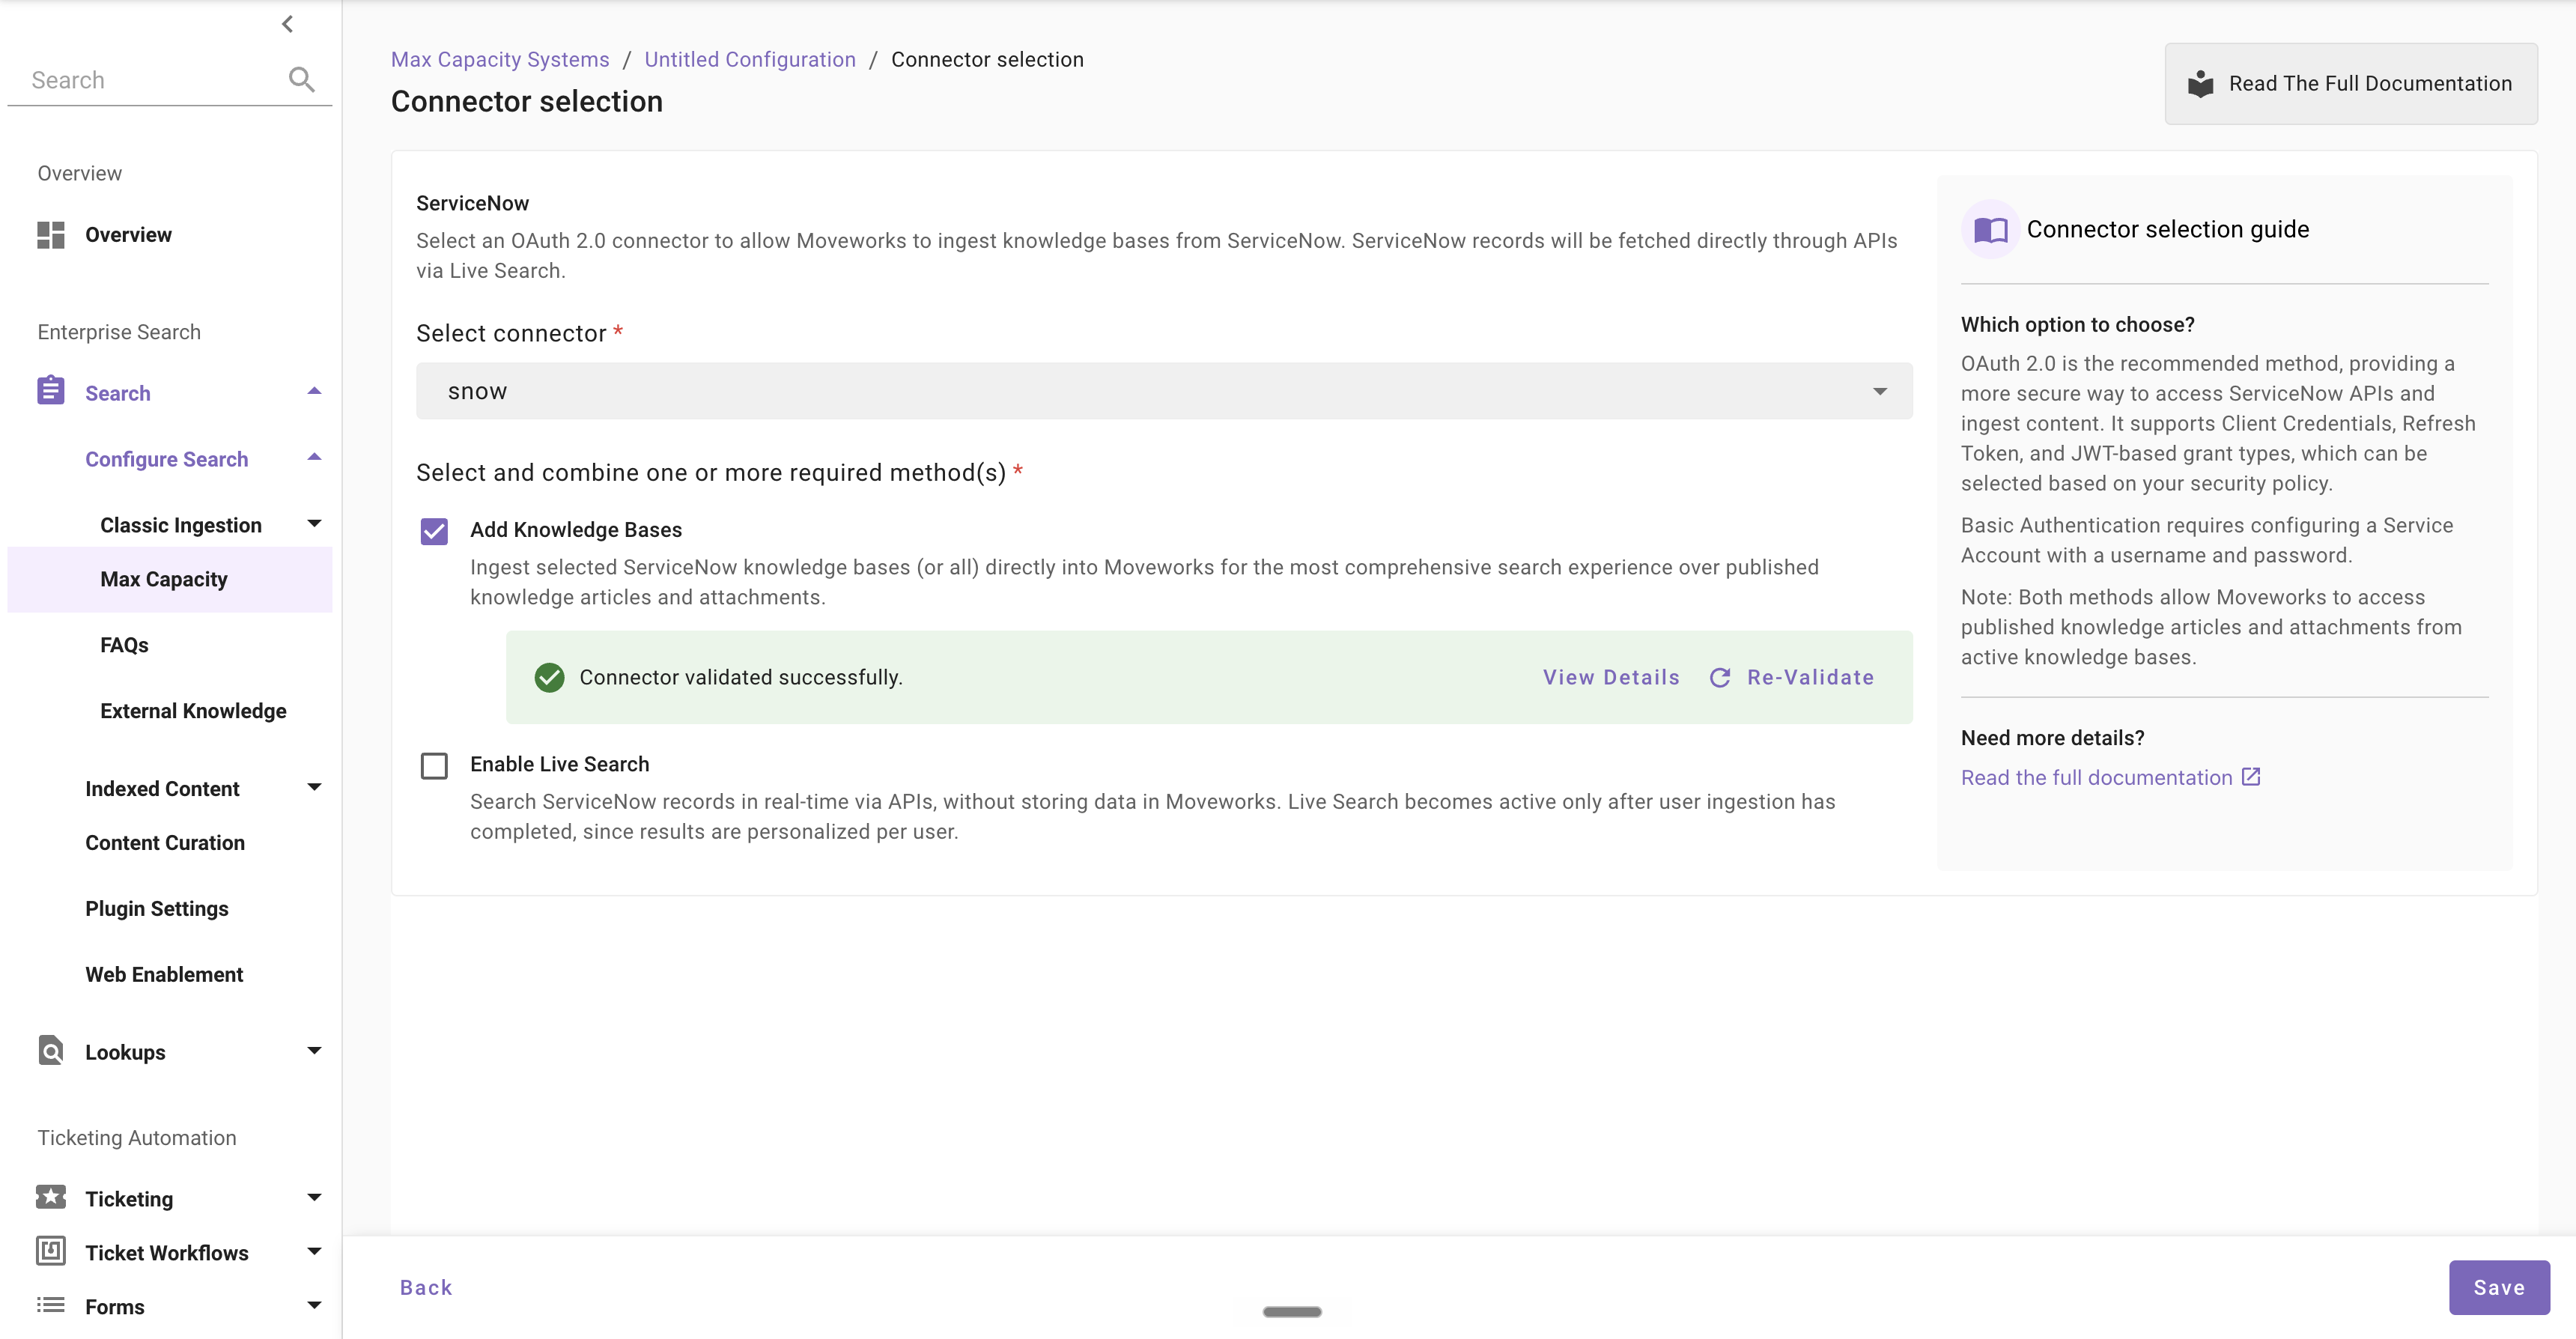Click the Save button
The image size is (2576, 1339).
click(2499, 1287)
